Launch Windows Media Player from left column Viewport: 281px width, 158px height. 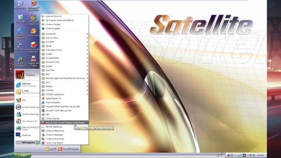[27, 107]
